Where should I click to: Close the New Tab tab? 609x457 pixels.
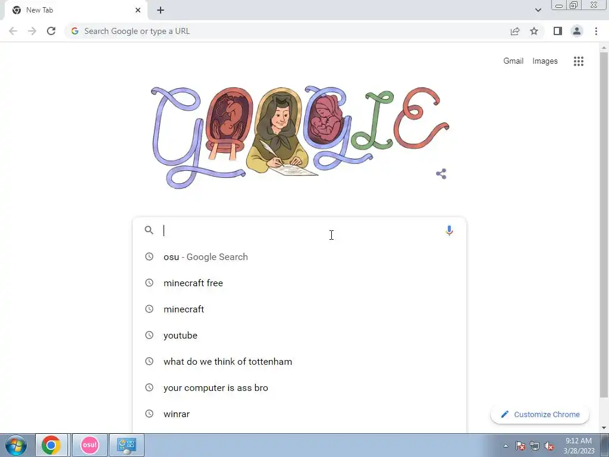[x=138, y=10]
